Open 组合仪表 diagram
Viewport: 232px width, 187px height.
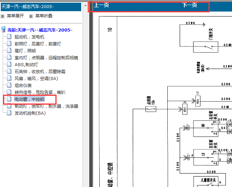pyautogui.click(x=23, y=85)
